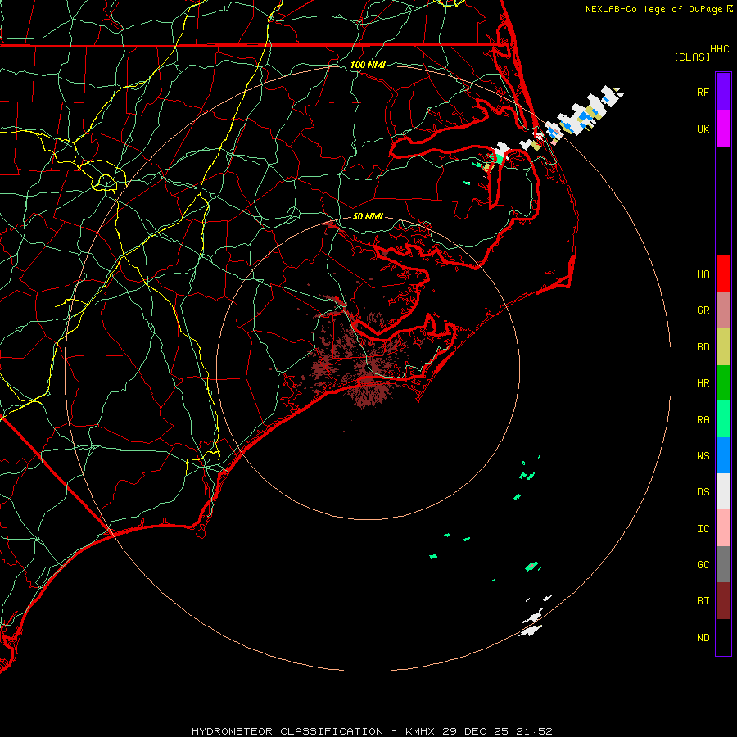
Task: Click the UK magenta legend swatch
Action: [723, 129]
